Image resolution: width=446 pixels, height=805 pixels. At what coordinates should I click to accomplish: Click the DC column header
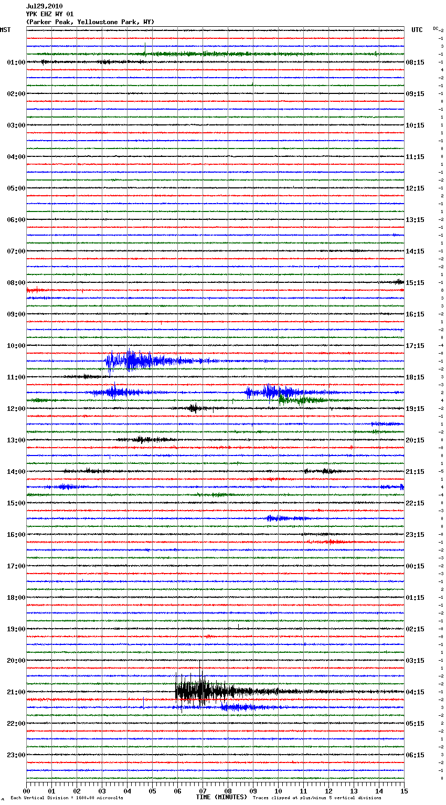(436, 28)
